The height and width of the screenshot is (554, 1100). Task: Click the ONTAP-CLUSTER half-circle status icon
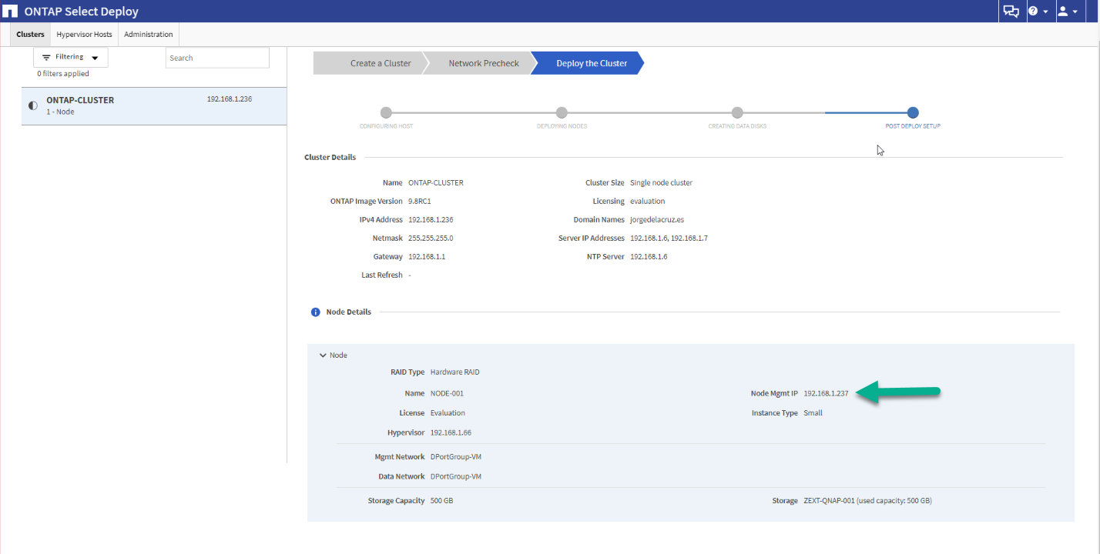[x=32, y=105]
